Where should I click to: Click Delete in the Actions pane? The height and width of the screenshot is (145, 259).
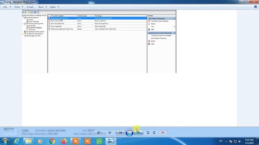153,41
